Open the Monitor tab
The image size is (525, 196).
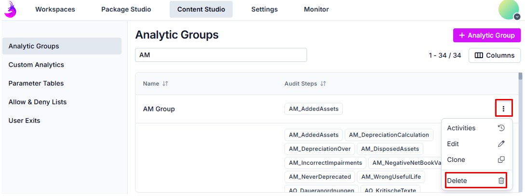click(x=316, y=9)
